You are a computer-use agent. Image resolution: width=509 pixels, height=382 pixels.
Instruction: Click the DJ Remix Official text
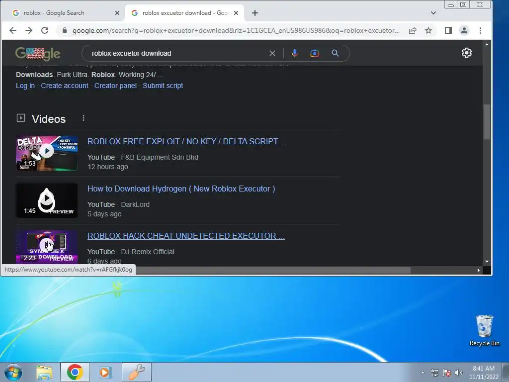[x=147, y=252]
